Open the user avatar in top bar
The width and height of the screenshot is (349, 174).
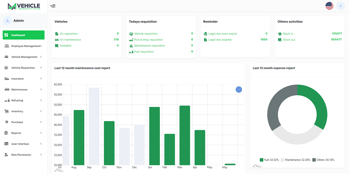click(x=340, y=6)
